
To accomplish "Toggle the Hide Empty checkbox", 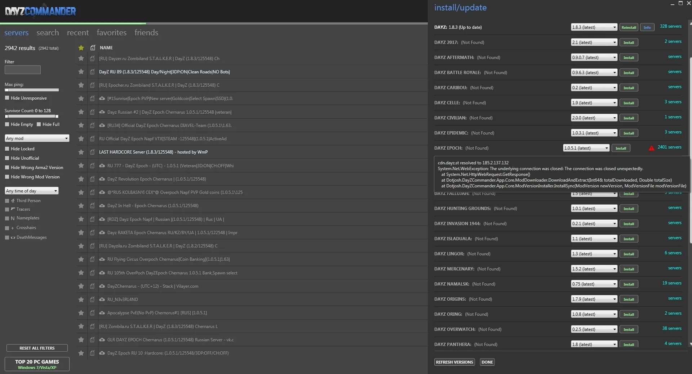I will point(7,124).
